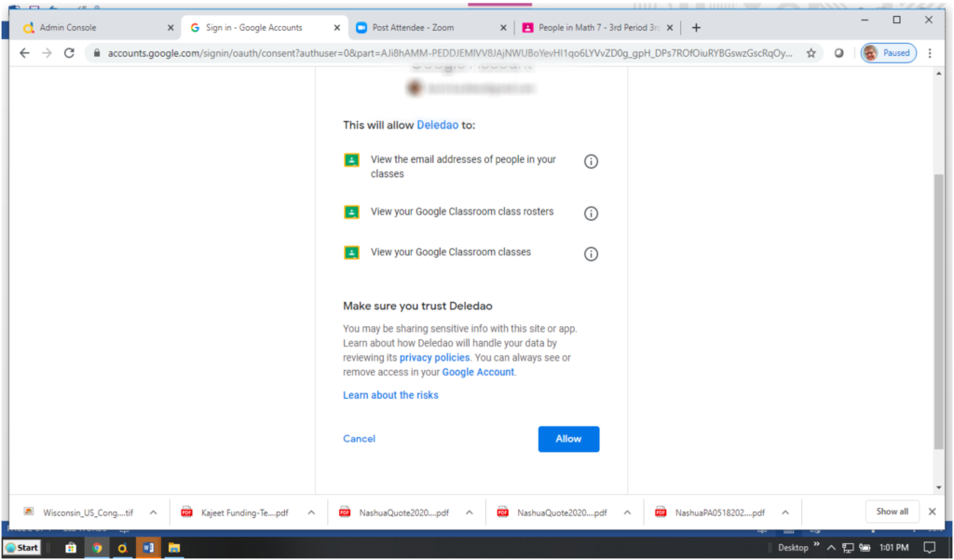Open the notifications center icon

(929, 548)
